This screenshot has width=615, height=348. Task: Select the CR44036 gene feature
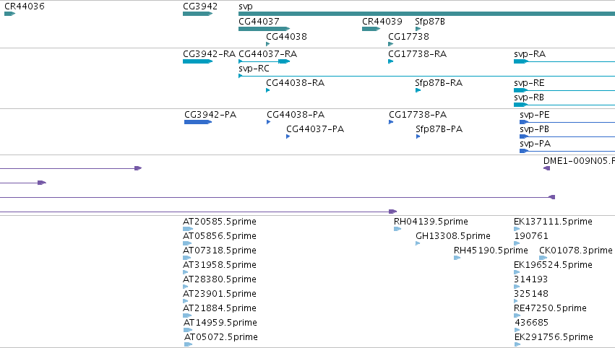pyautogui.click(x=10, y=14)
